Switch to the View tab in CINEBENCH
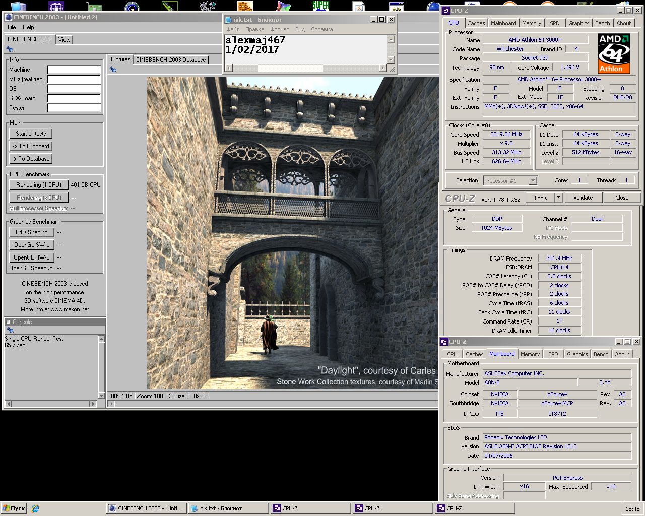Viewport: 645px width, 516px height. 64,39
